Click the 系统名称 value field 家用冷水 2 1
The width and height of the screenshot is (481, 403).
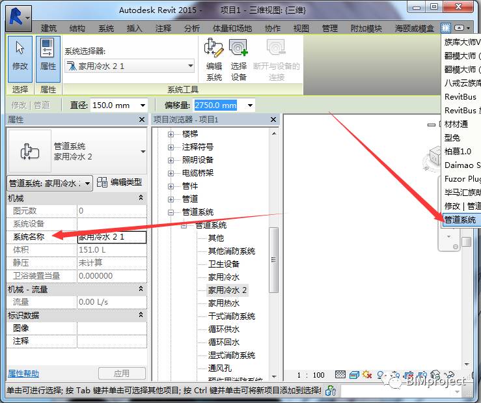112,237
